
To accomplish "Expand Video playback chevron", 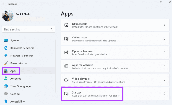I will (165, 80).
